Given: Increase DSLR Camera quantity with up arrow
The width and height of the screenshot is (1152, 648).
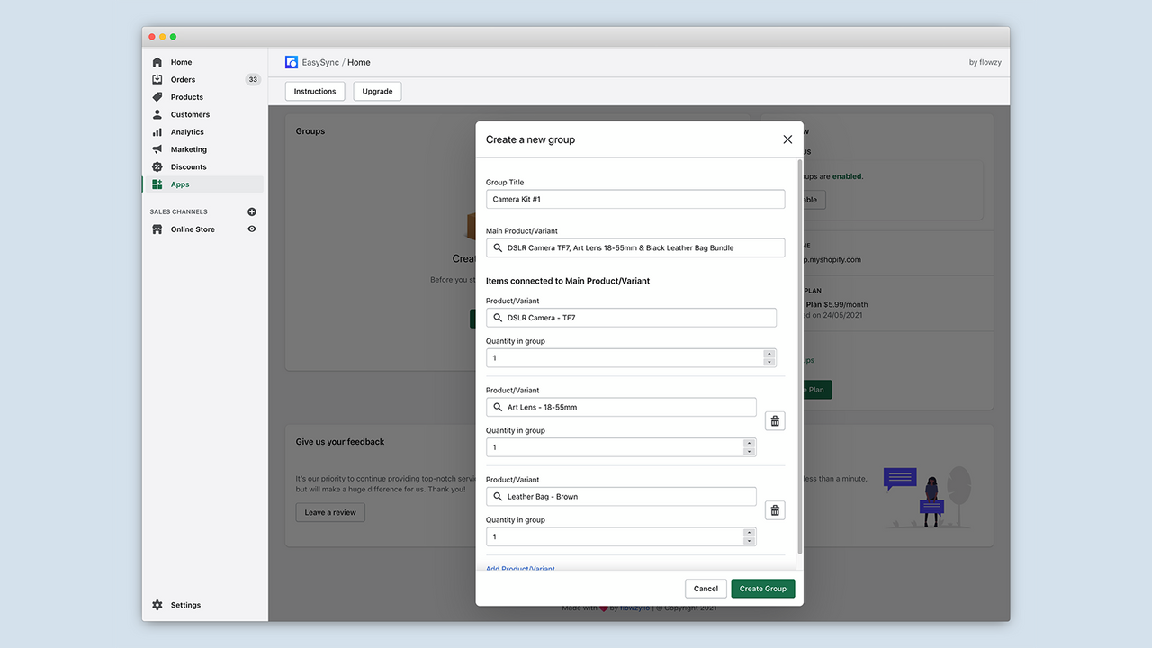Looking at the screenshot, I should tap(769, 354).
